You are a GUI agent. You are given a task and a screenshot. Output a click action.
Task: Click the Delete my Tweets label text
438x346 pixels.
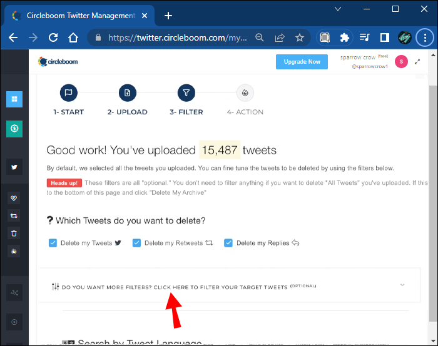point(86,243)
